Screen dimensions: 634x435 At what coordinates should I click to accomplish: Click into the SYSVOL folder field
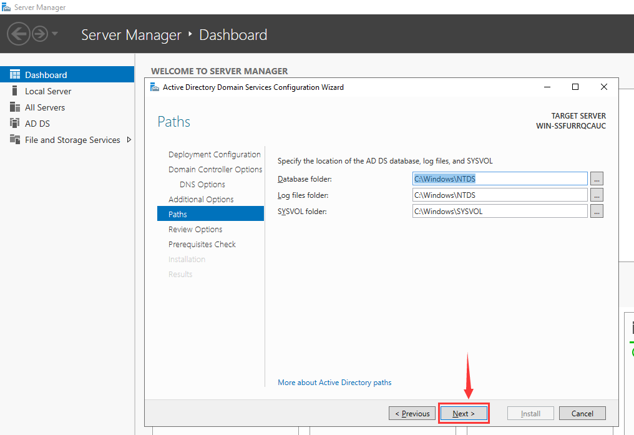(x=499, y=212)
